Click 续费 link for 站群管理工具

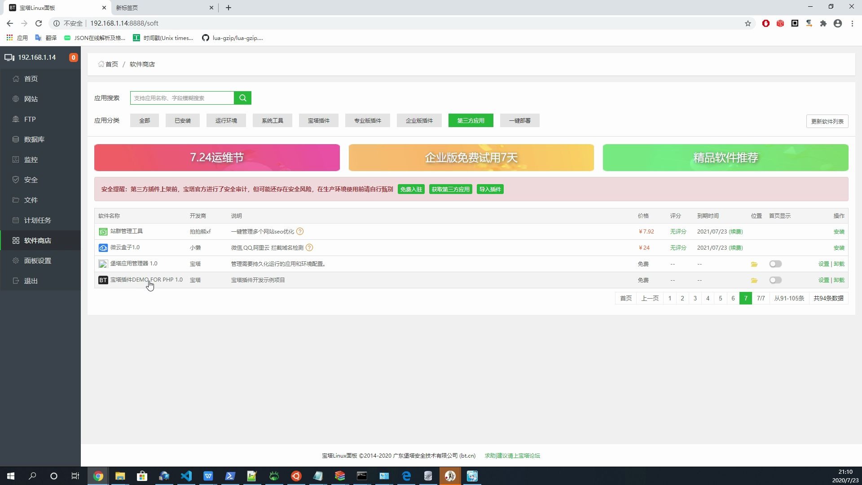pyautogui.click(x=736, y=232)
